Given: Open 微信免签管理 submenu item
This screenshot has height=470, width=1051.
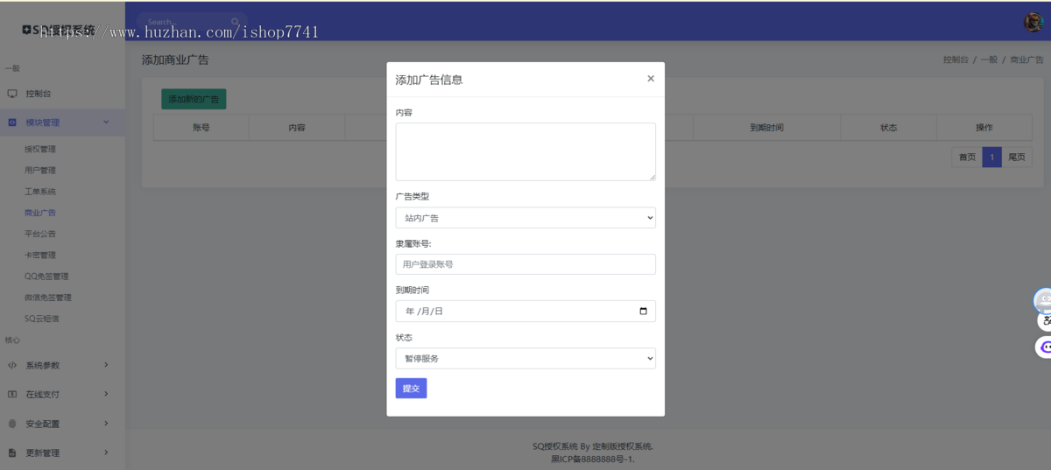Looking at the screenshot, I should coord(48,298).
